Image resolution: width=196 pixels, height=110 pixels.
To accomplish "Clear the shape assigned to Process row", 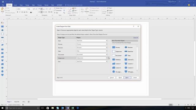I will [107, 44].
